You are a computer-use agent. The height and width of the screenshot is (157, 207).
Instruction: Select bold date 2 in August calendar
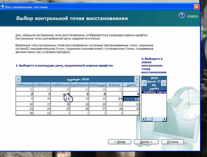[32, 94]
